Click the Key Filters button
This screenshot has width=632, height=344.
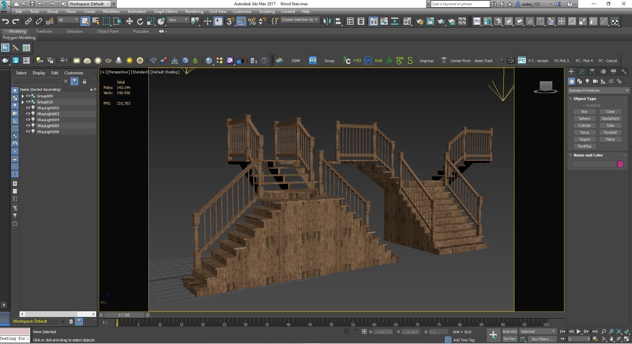tap(542, 339)
